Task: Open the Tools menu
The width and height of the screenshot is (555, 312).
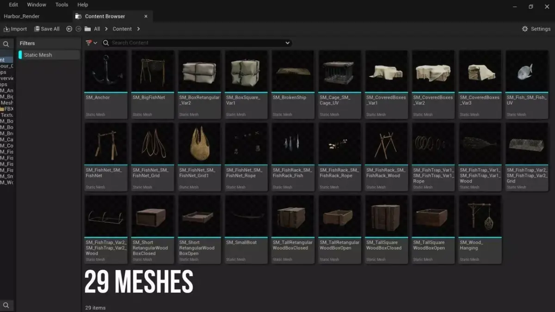Action: [x=62, y=5]
